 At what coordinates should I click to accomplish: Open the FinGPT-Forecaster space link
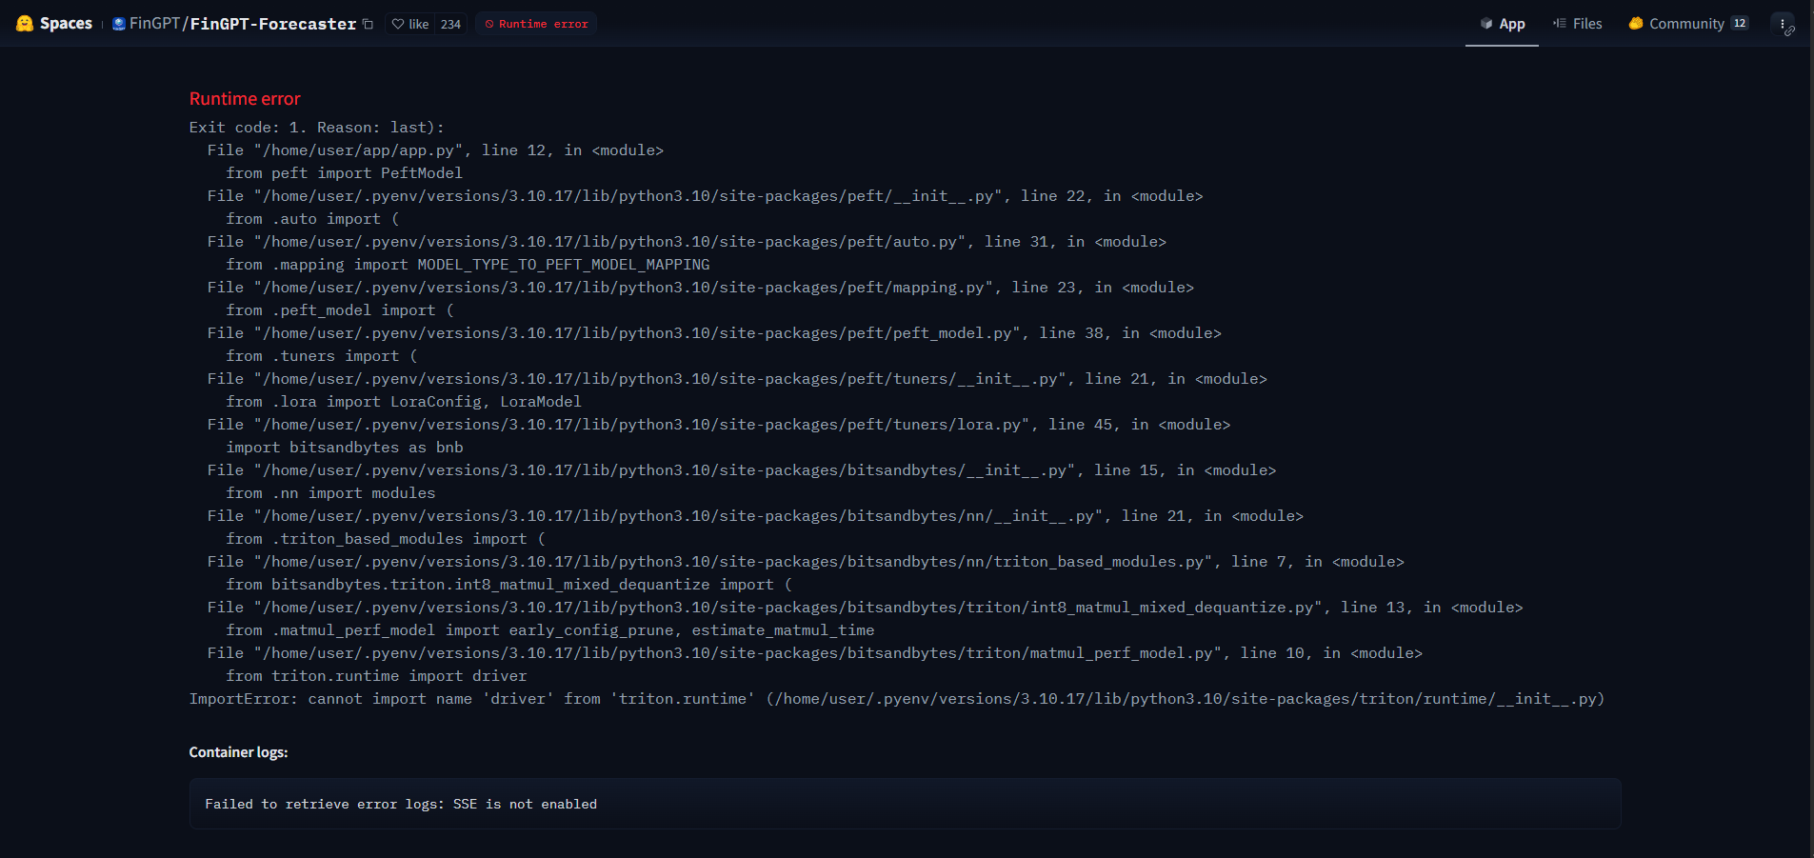[x=273, y=24]
